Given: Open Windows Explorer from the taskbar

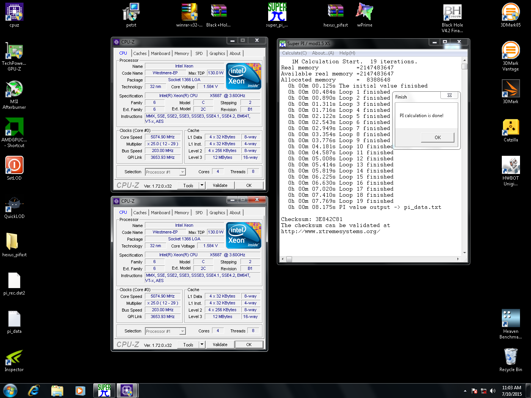Looking at the screenshot, I should click(57, 390).
